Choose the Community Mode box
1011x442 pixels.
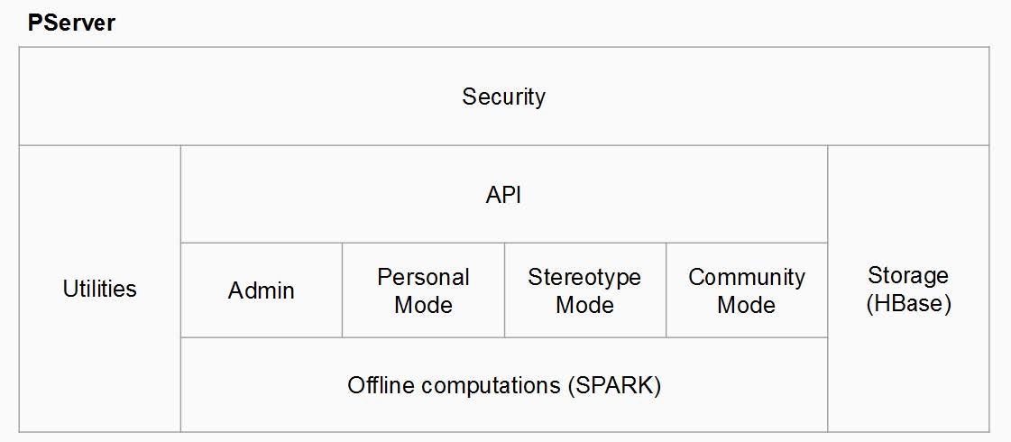coord(747,290)
